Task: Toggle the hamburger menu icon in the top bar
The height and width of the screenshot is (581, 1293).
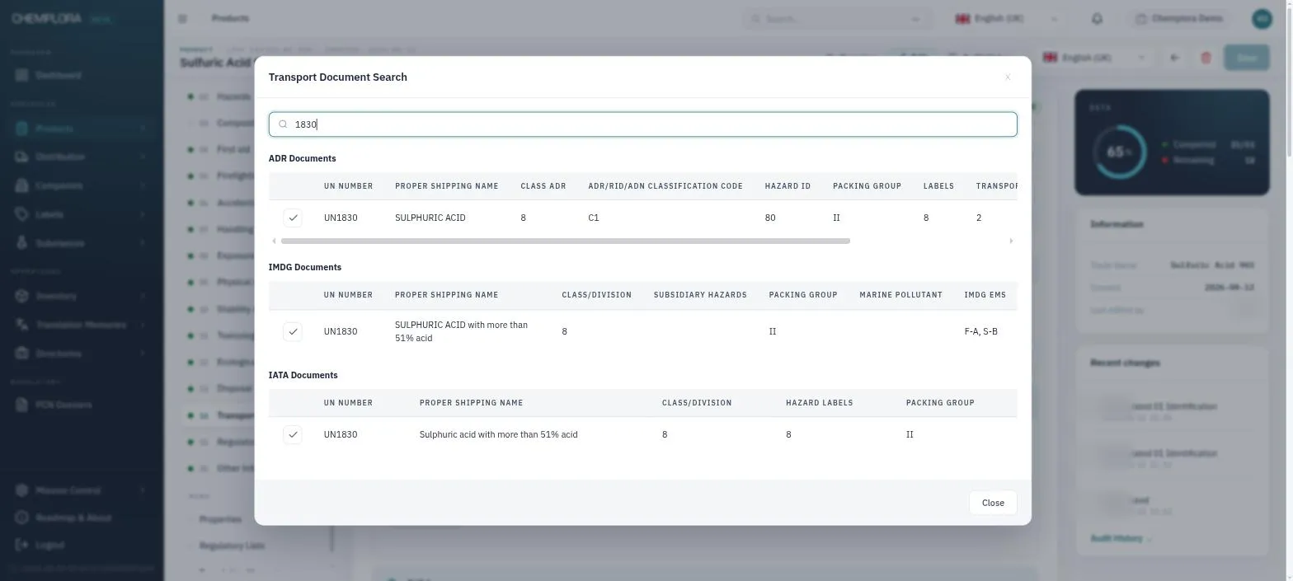Action: pos(182,18)
